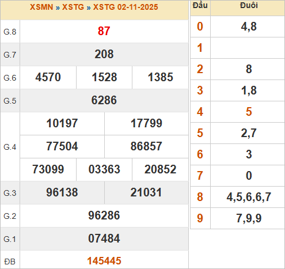This screenshot has width=285, height=269.
Task: Click the G.8 row label
Action: [10, 32]
